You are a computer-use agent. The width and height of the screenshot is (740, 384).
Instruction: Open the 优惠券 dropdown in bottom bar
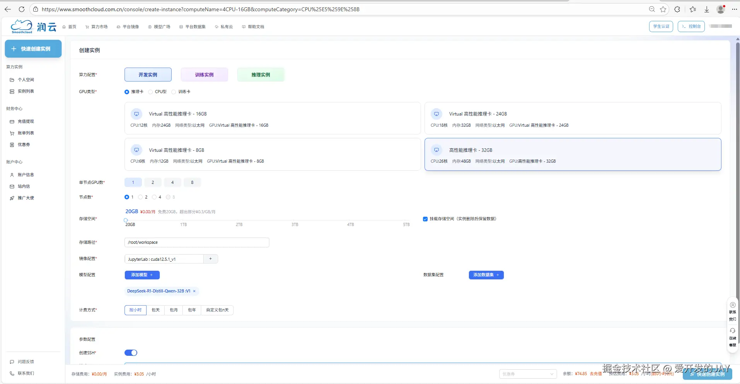(528, 374)
